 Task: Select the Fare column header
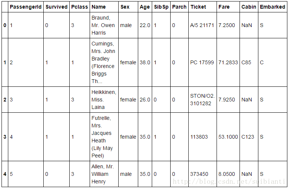[x=224, y=7]
